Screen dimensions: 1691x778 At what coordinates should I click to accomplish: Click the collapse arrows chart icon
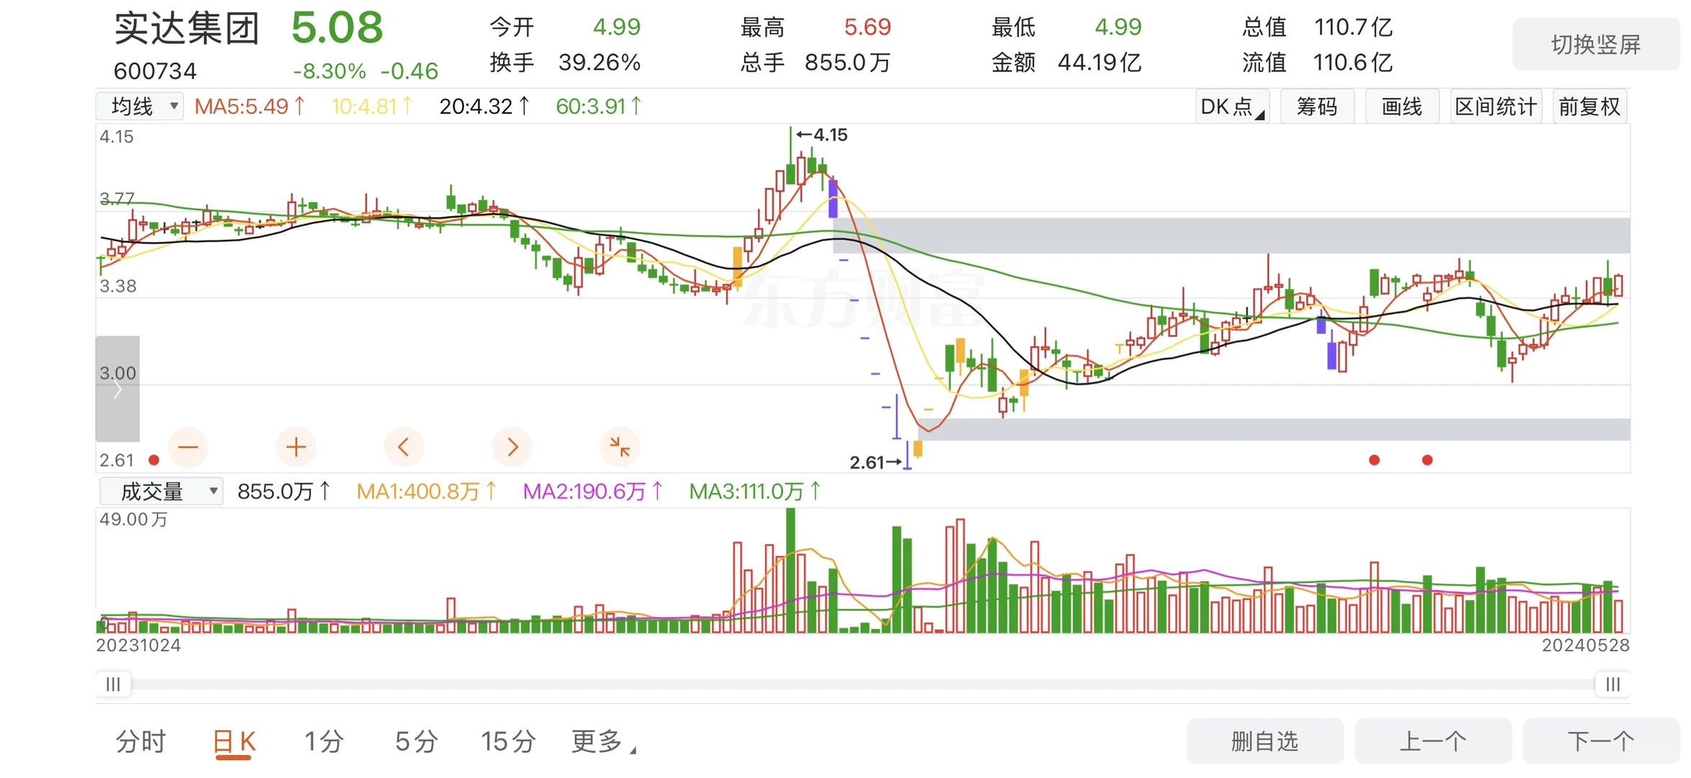tap(620, 447)
